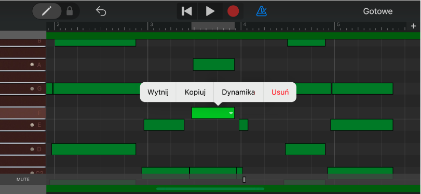Select the long B note at bar 2
Image resolution: width=421 pixels, height=194 pixels.
coord(96,43)
